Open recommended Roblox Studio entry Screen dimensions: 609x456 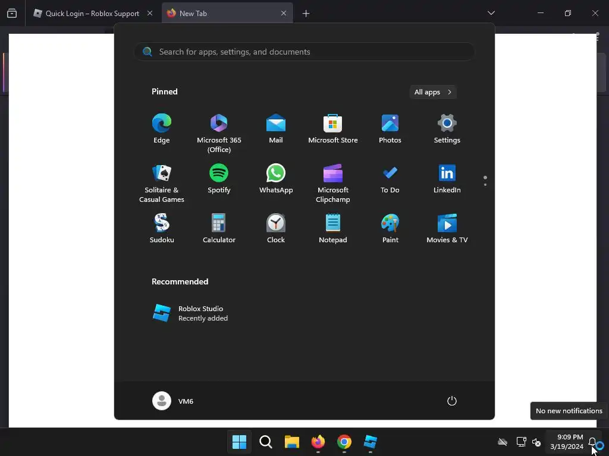click(190, 313)
